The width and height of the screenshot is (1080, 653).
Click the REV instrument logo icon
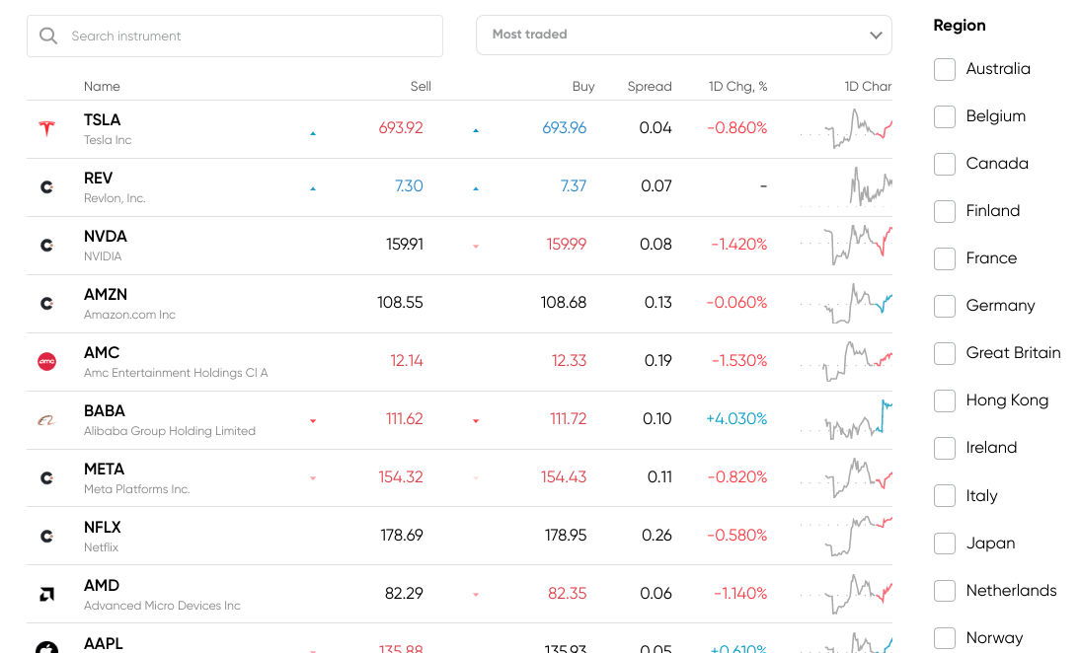click(46, 186)
